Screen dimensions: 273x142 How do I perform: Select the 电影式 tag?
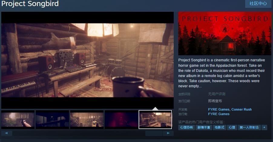219,127
